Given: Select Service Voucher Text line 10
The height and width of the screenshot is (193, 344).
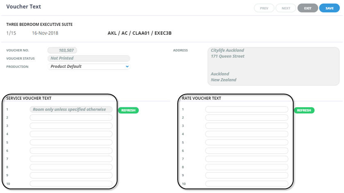Looking at the screenshot, I should click(x=71, y=184).
